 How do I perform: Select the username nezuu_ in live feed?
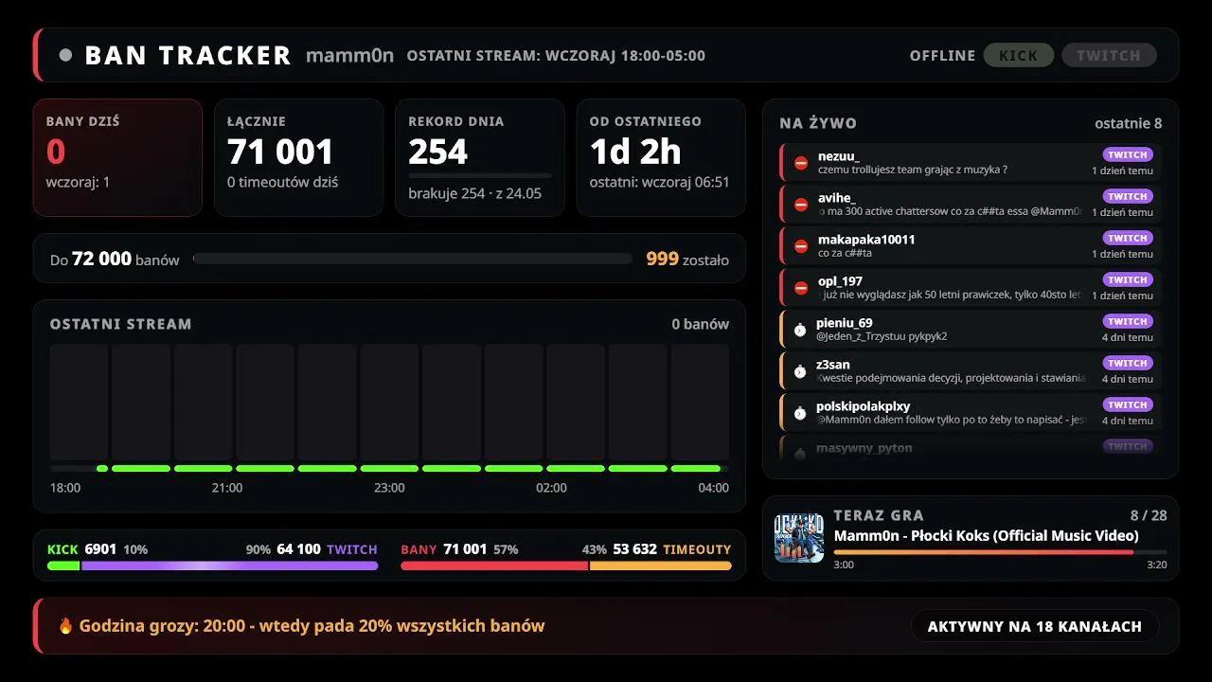(x=839, y=156)
